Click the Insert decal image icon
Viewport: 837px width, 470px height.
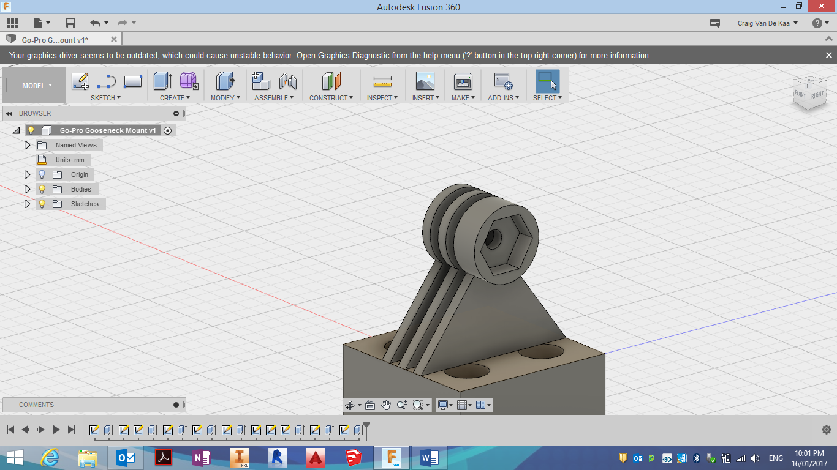pos(425,81)
